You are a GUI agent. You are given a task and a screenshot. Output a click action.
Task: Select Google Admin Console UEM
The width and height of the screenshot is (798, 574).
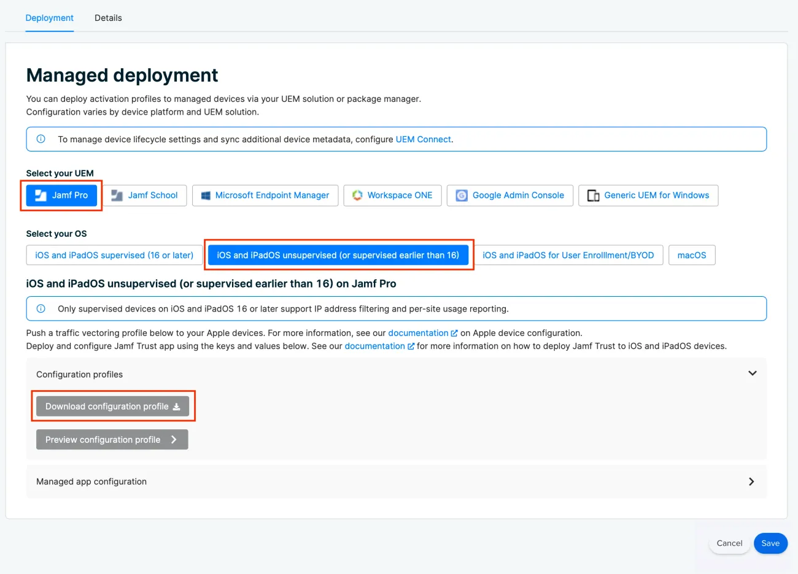point(510,195)
